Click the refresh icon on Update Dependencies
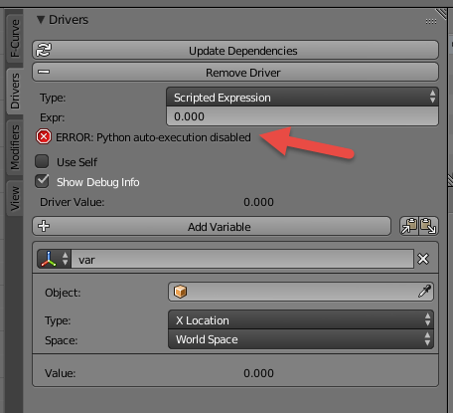453x413 pixels. [x=44, y=50]
